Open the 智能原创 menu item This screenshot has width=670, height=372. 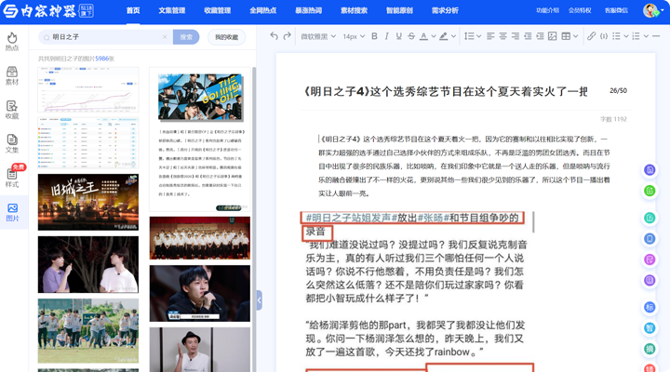(x=399, y=10)
